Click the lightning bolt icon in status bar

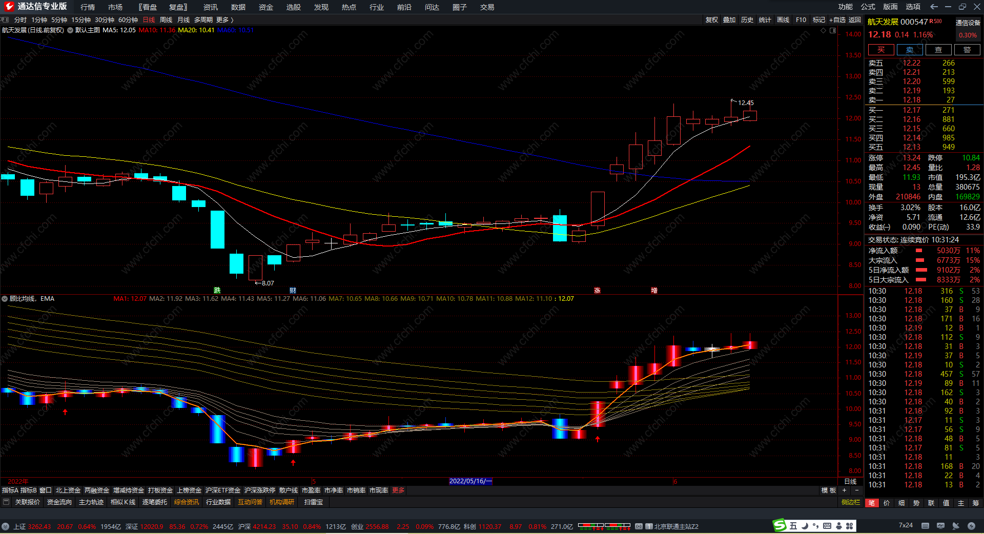[971, 526]
